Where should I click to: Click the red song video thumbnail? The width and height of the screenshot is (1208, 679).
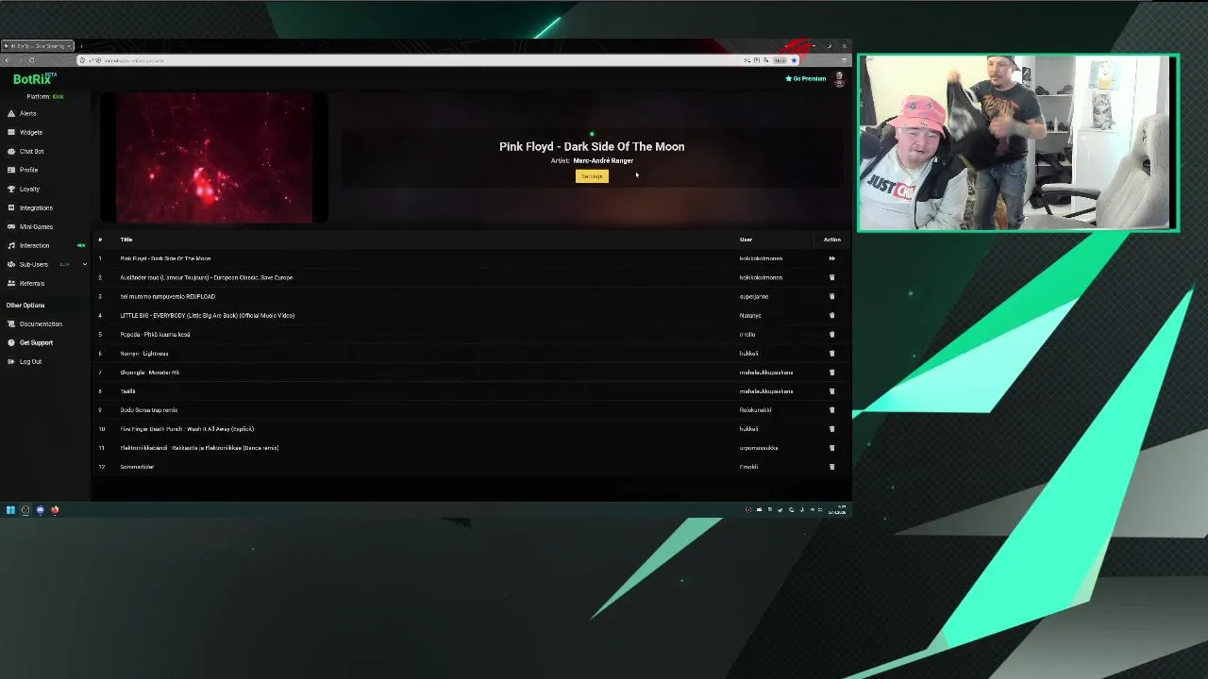(214, 157)
